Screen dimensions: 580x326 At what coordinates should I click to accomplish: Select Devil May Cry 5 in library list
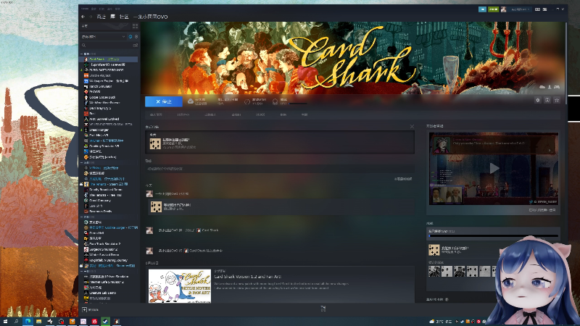109,108
